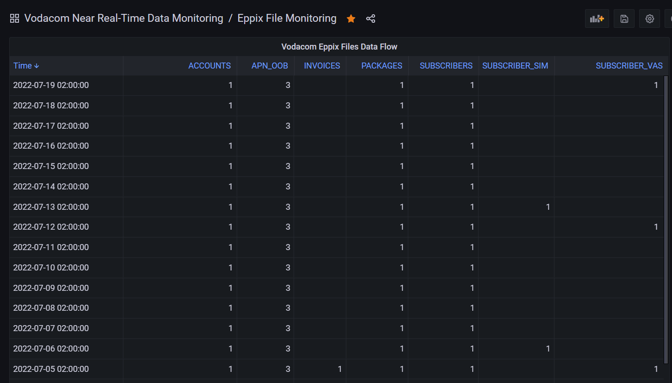Viewport: 672px width, 383px height.
Task: Sort by the SUBSCRIBER_SIM column header
Action: (515, 66)
